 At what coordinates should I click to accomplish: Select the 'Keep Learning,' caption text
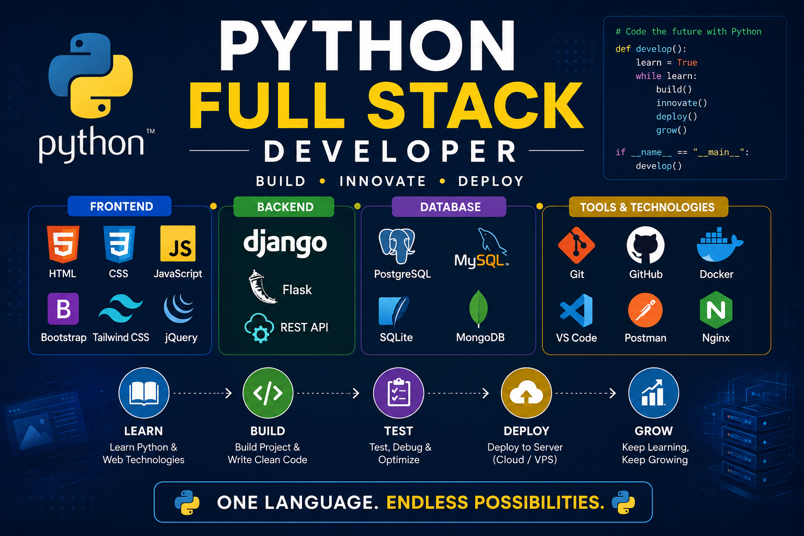click(655, 447)
